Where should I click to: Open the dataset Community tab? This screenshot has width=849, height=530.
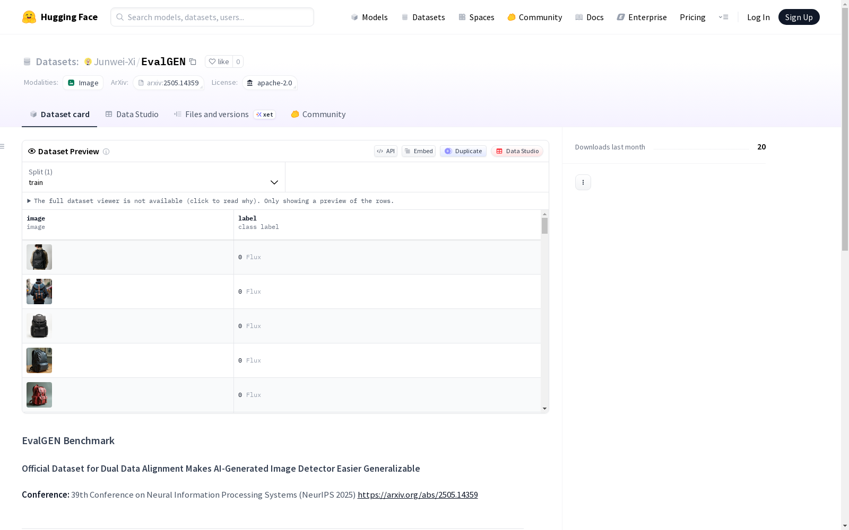coord(318,114)
